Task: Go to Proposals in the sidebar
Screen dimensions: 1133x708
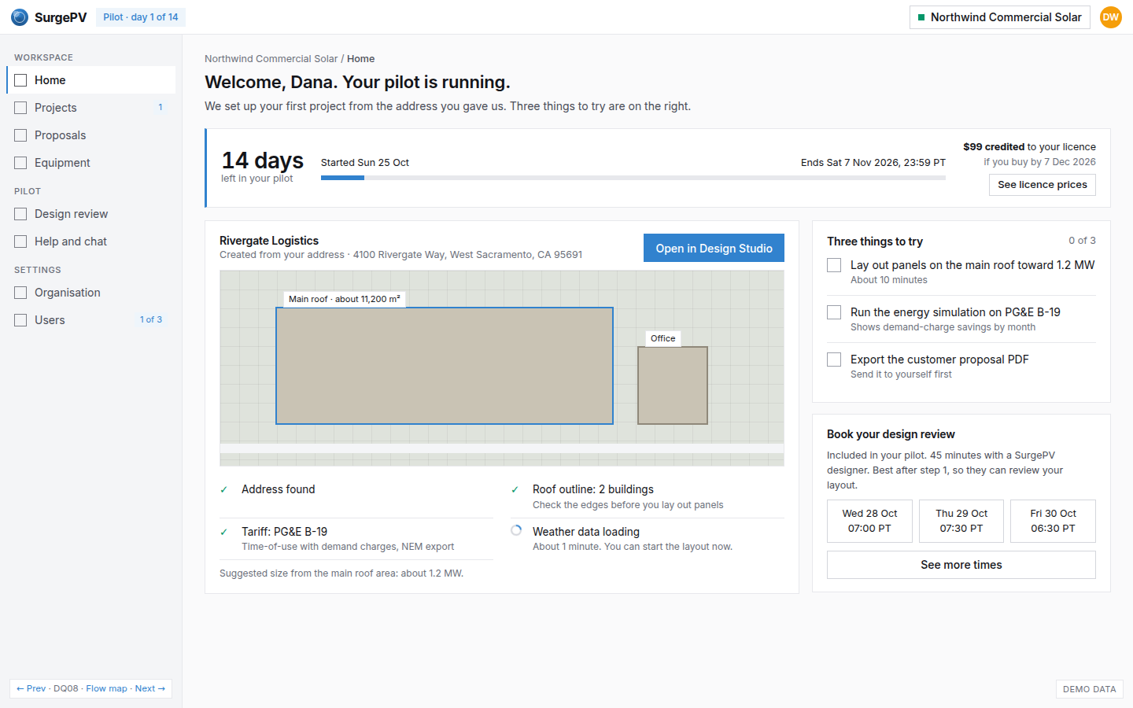Action: tap(91, 135)
